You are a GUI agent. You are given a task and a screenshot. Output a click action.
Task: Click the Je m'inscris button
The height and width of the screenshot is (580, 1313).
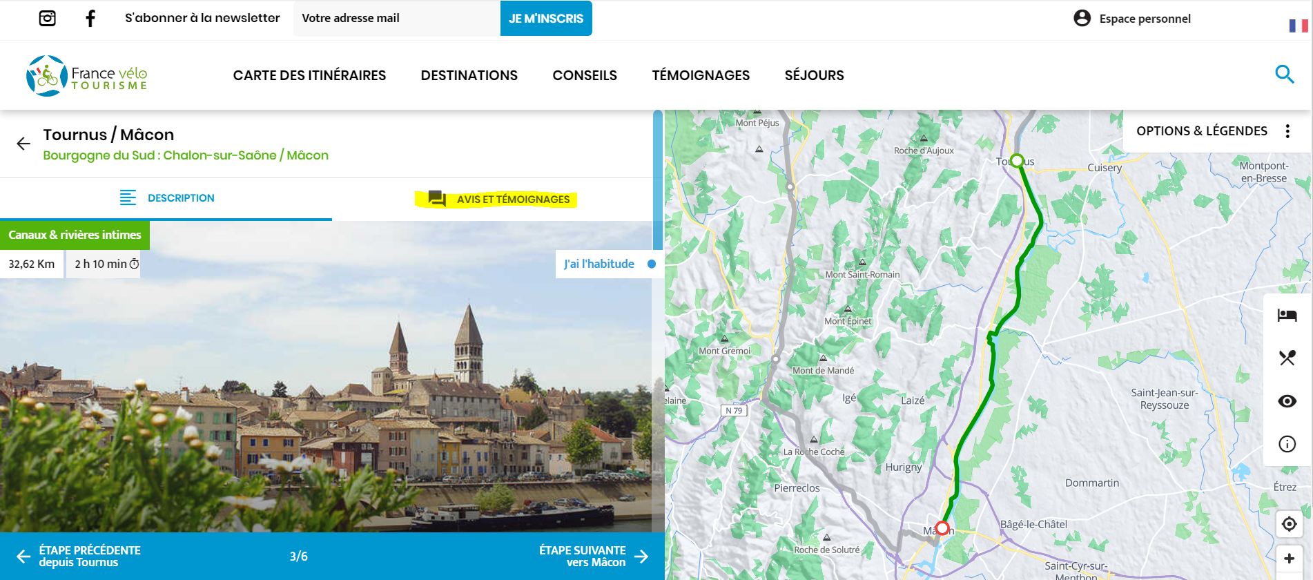click(545, 19)
